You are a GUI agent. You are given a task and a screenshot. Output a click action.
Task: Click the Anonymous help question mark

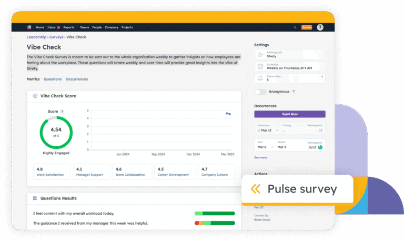tap(294, 92)
